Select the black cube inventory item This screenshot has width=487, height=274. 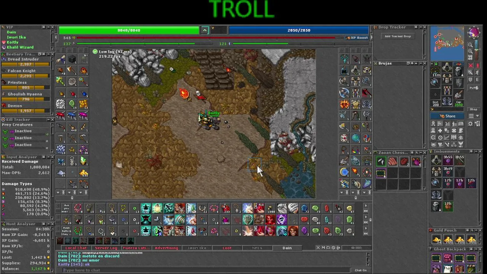click(x=72, y=59)
